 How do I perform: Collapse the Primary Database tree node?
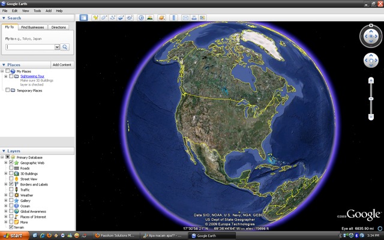tap(2, 157)
